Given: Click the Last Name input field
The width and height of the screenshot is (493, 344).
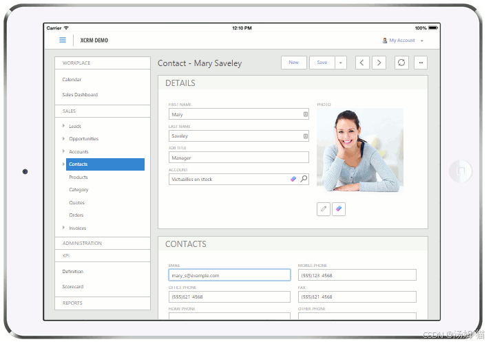Looking at the screenshot, I should [239, 136].
